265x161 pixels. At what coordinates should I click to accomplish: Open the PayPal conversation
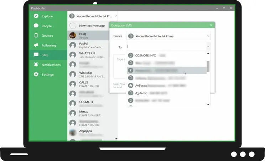[88, 45]
